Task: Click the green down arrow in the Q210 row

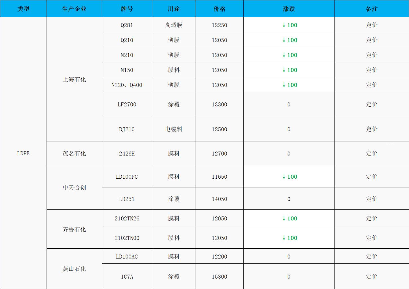Action: coord(284,40)
